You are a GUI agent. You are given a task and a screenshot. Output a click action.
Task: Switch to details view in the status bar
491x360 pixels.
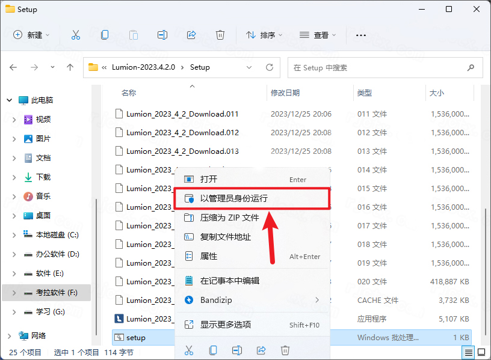click(469, 353)
